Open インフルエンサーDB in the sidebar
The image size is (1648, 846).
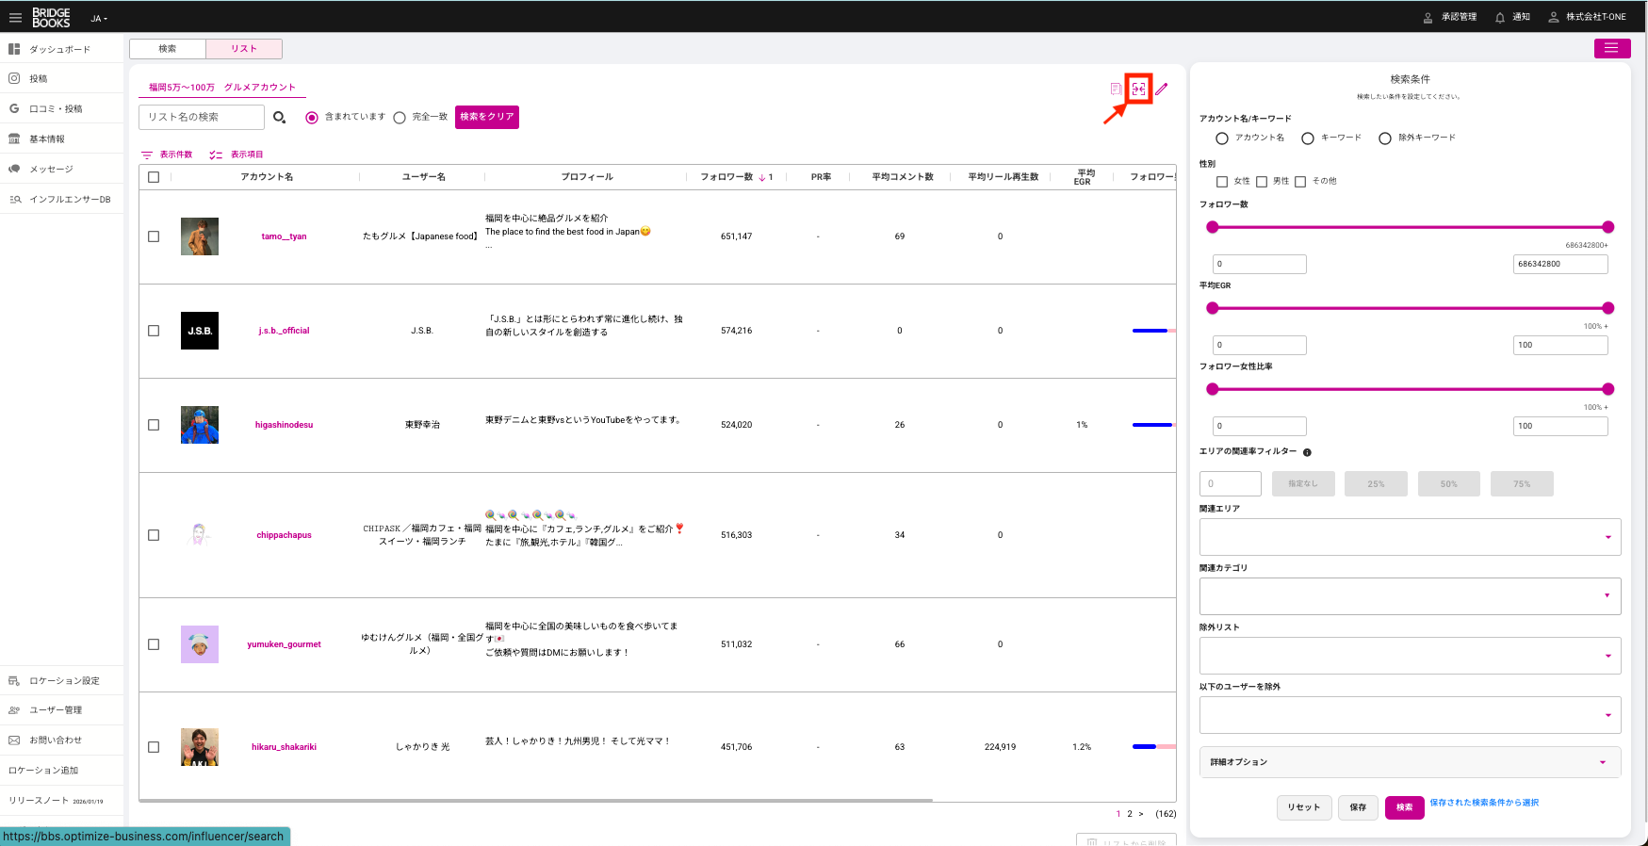coord(69,200)
